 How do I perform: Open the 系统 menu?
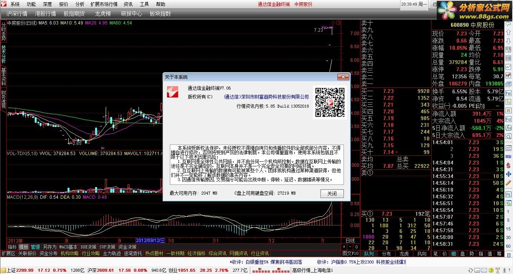pos(15,4)
